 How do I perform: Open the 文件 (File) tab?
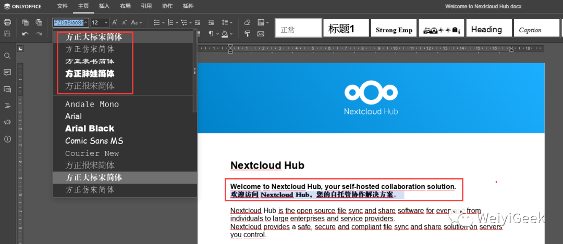63,6
